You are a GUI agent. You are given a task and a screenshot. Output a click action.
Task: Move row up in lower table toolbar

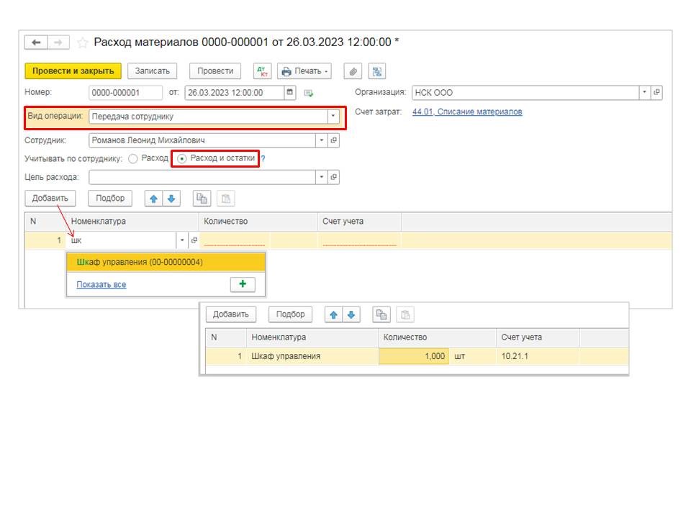[333, 315]
